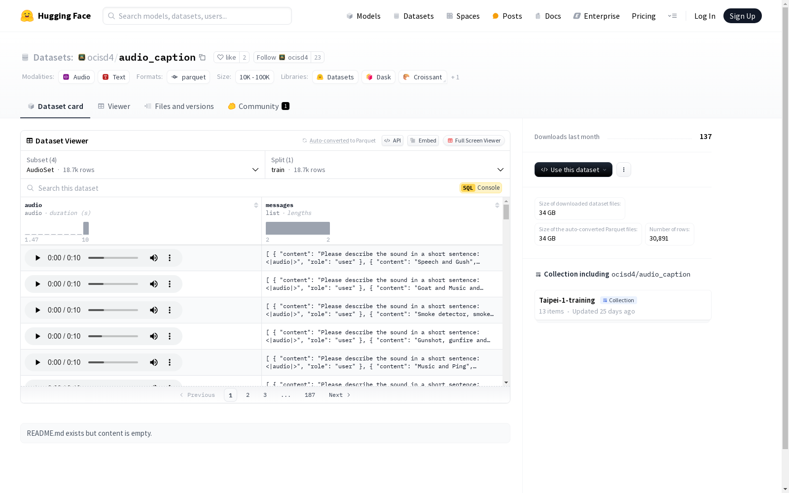Open the Files and versions tab
Image resolution: width=789 pixels, height=493 pixels.
tap(179, 106)
